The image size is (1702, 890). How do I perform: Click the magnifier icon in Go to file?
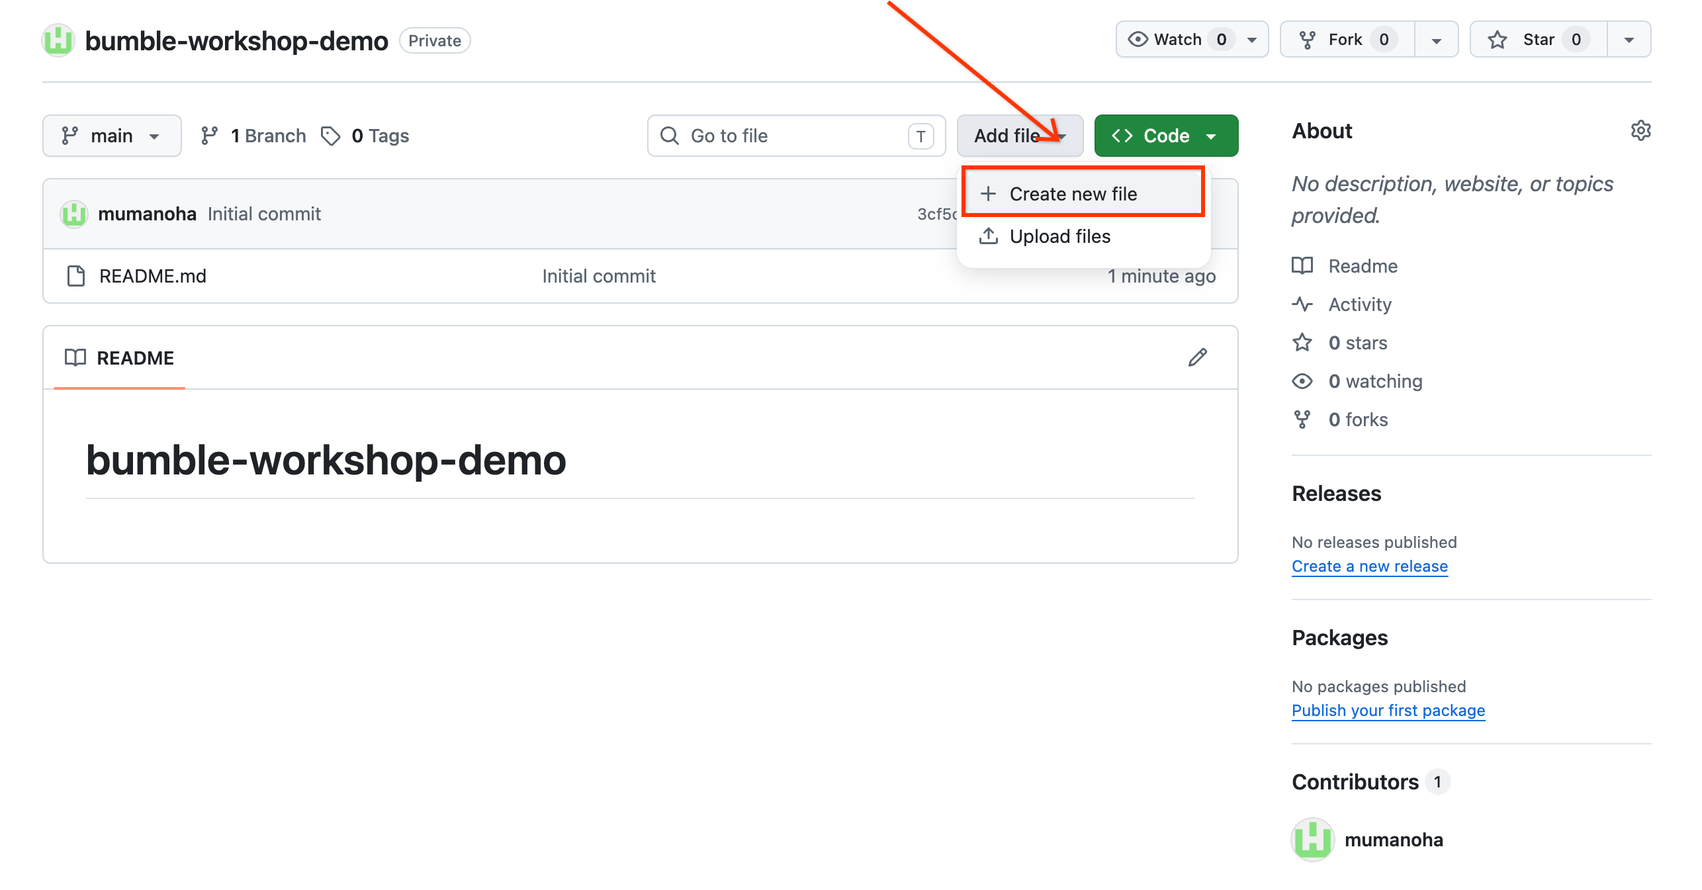[670, 136]
